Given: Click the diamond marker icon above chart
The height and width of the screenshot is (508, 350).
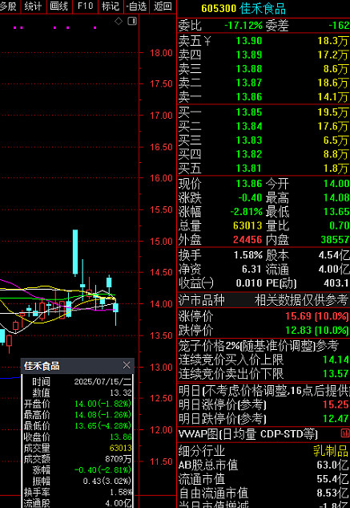Looking at the screenshot, I should (x=119, y=22).
